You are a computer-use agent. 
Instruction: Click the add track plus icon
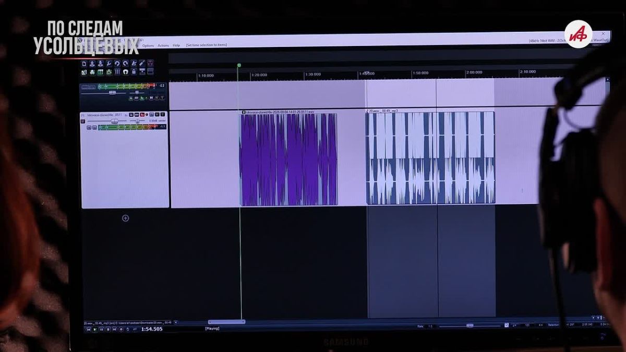coord(125,218)
